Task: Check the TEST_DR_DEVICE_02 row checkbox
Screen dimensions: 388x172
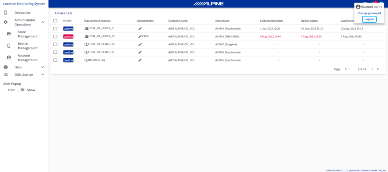Action: 55,36
